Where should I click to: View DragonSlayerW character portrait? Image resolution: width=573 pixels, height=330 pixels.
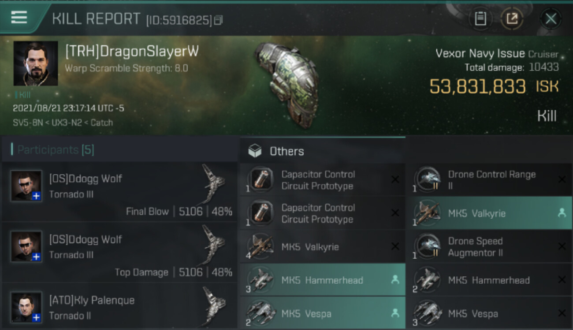[x=36, y=63]
